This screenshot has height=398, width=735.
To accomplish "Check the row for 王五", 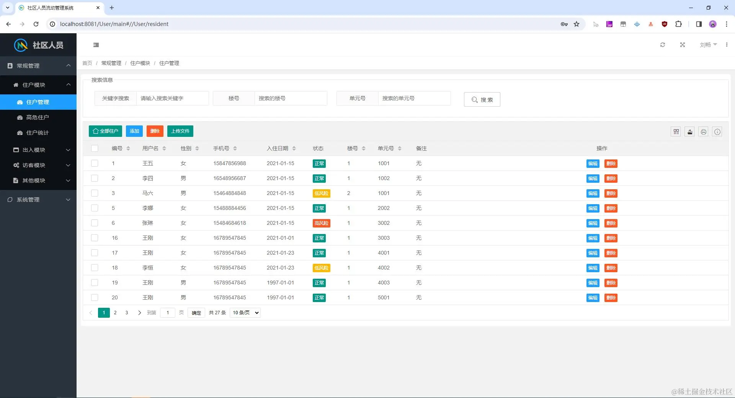I will point(95,163).
